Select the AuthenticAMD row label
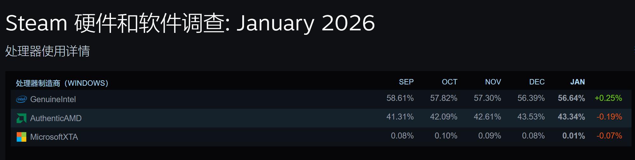Screen dimensions: 635x160 coord(56,118)
